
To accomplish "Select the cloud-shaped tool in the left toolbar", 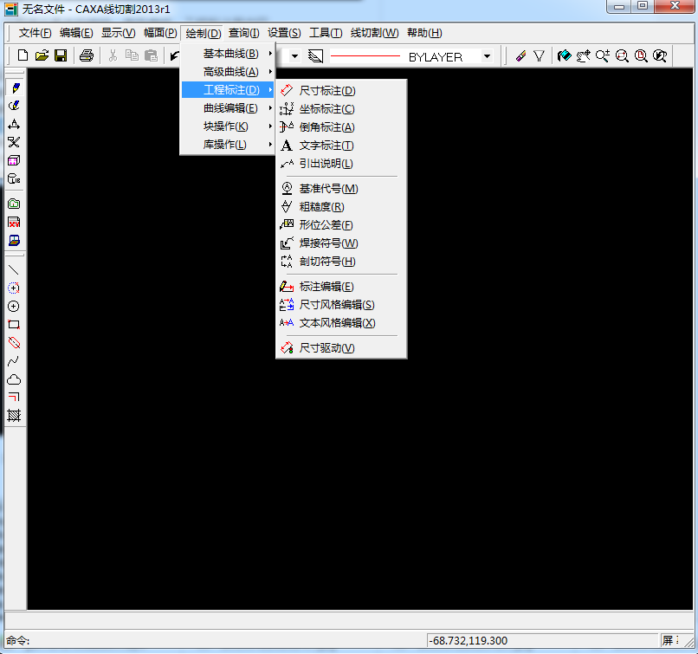I will (x=14, y=379).
